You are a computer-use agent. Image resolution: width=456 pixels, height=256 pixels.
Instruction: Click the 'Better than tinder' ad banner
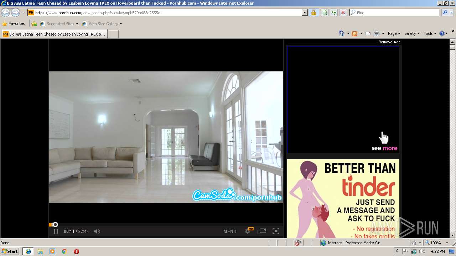pos(343,199)
